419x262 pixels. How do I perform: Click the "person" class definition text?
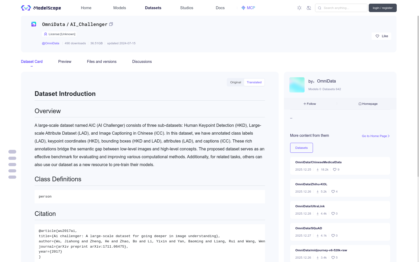click(x=45, y=196)
